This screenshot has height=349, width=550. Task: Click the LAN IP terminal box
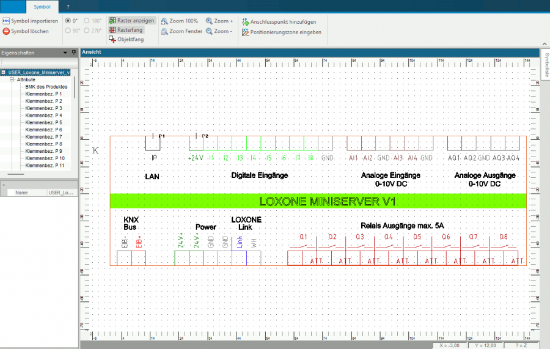coord(153,144)
